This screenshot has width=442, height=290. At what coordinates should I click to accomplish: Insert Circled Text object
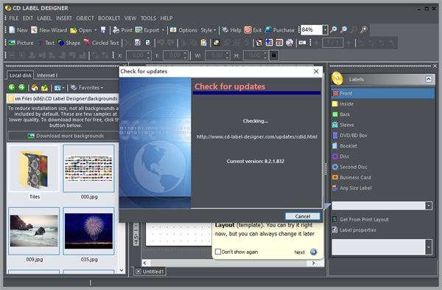(101, 43)
